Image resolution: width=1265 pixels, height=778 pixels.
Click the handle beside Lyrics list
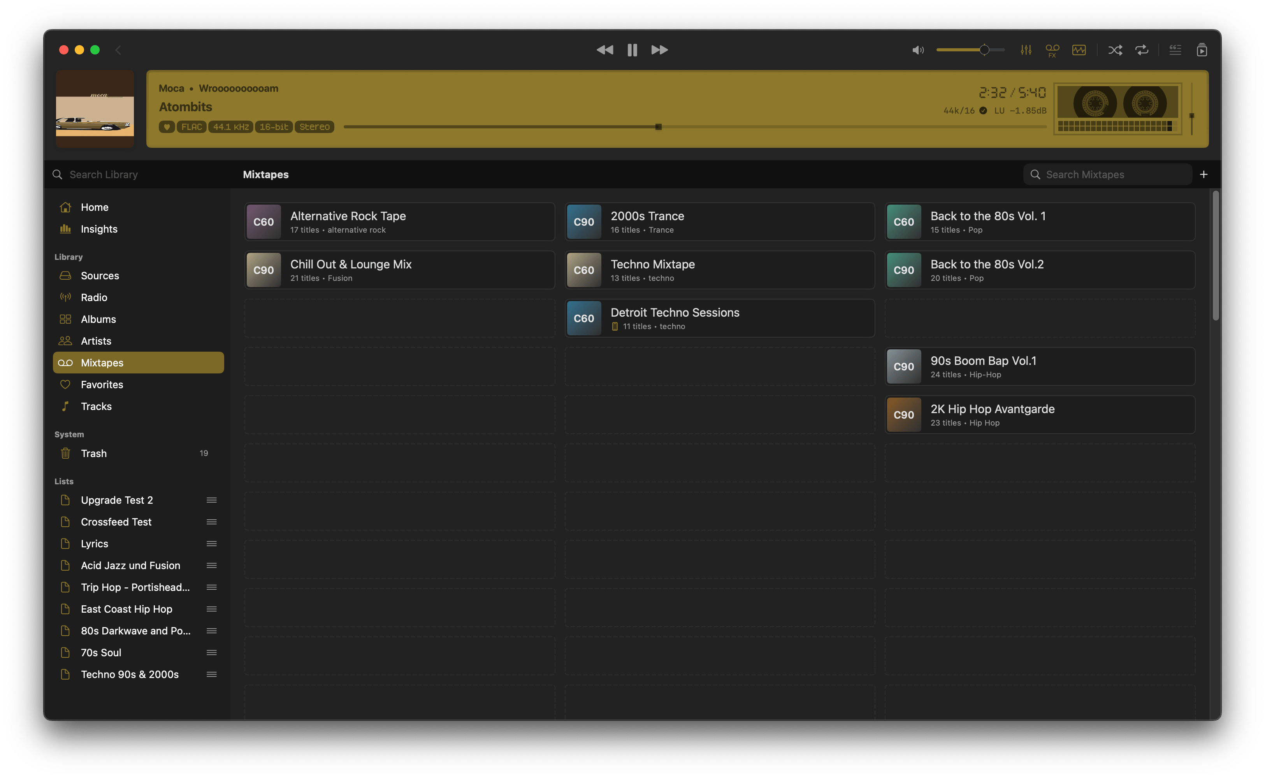click(x=211, y=544)
